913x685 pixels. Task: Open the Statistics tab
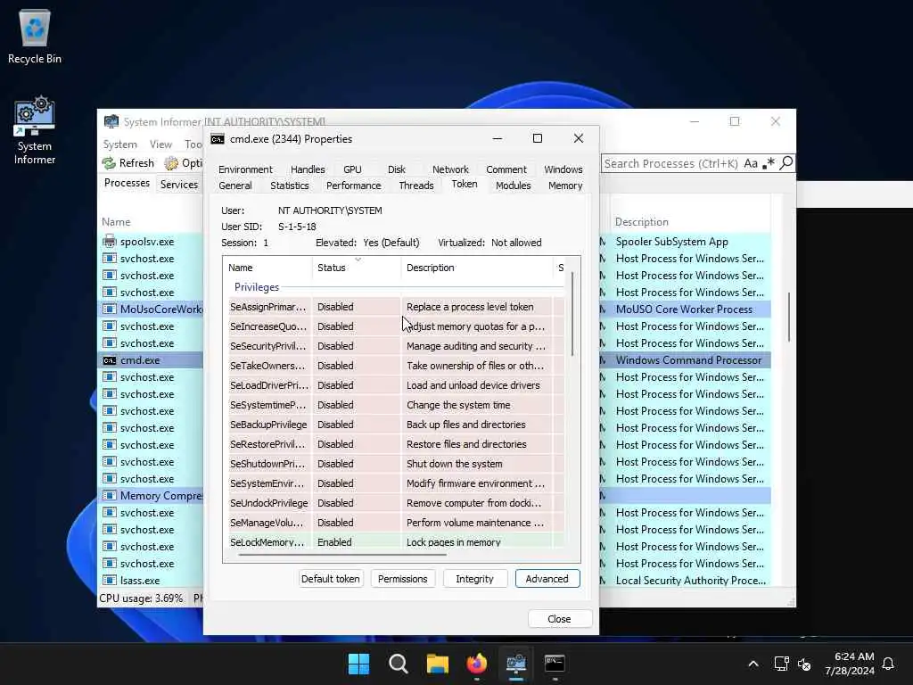[x=290, y=186]
